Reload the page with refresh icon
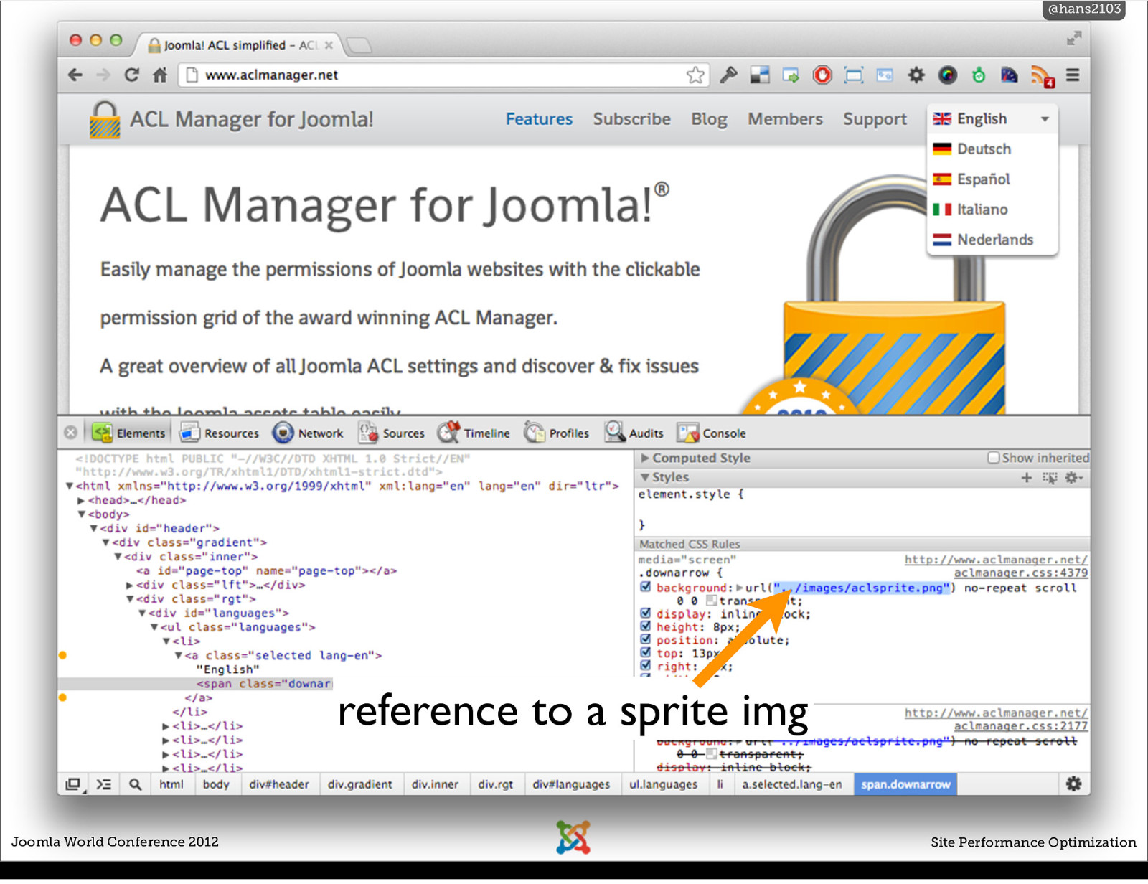The width and height of the screenshot is (1148, 884). 131,75
